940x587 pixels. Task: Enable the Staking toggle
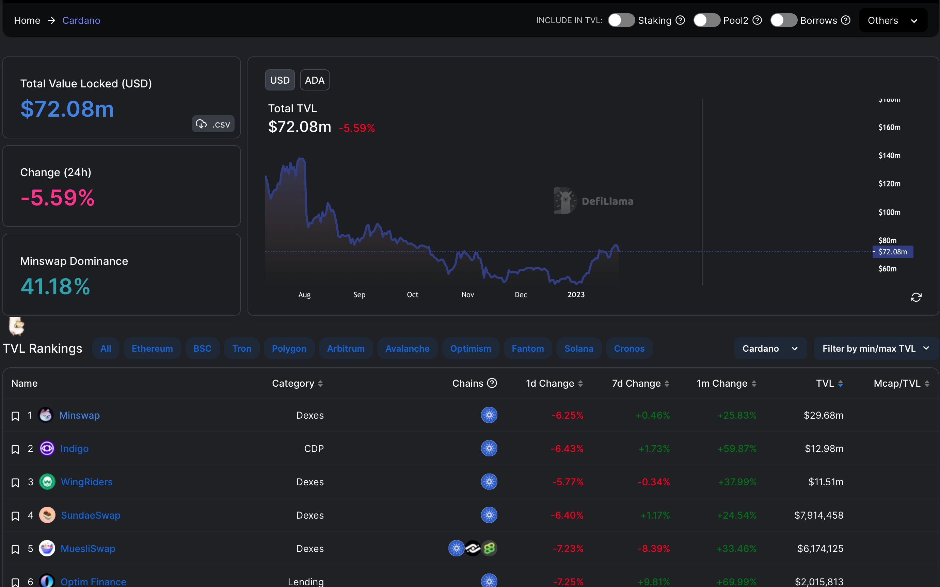point(621,20)
